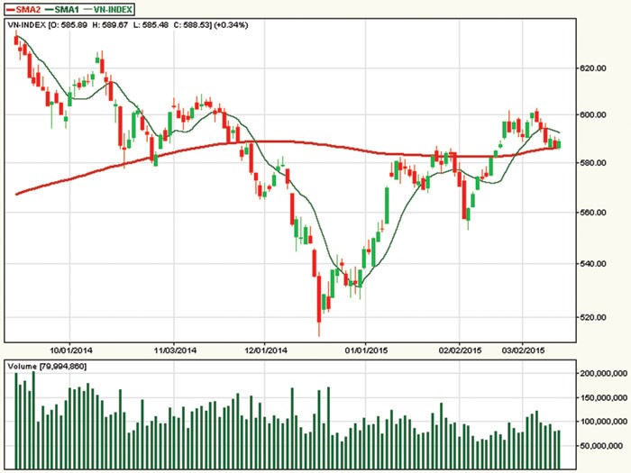Click the Volume panel title label
Image resolution: width=631 pixels, height=473 pixels.
pos(47,366)
